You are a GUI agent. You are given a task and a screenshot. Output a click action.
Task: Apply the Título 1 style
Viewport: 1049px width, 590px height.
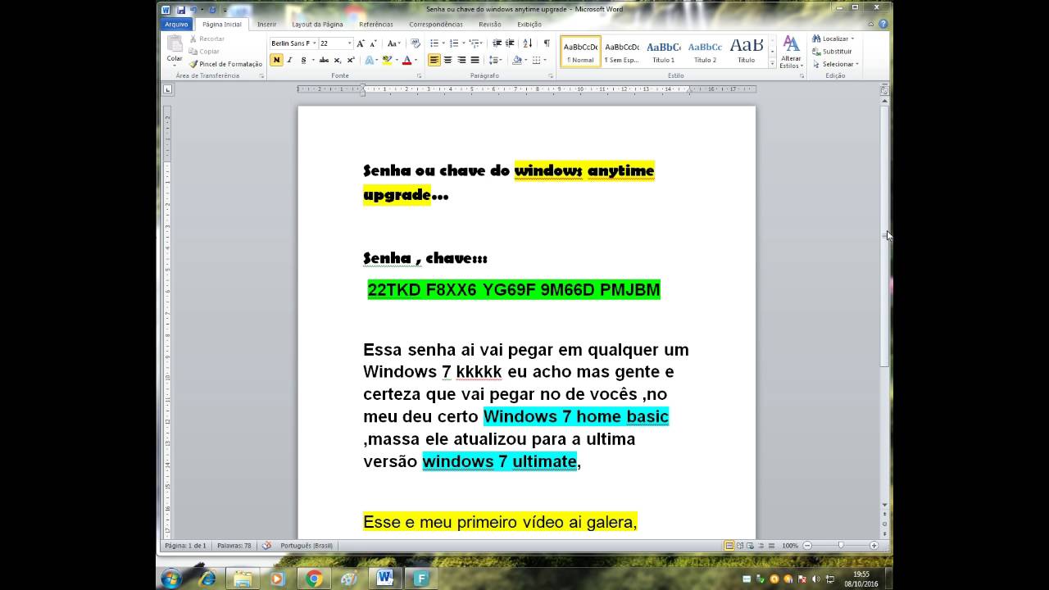point(663,51)
